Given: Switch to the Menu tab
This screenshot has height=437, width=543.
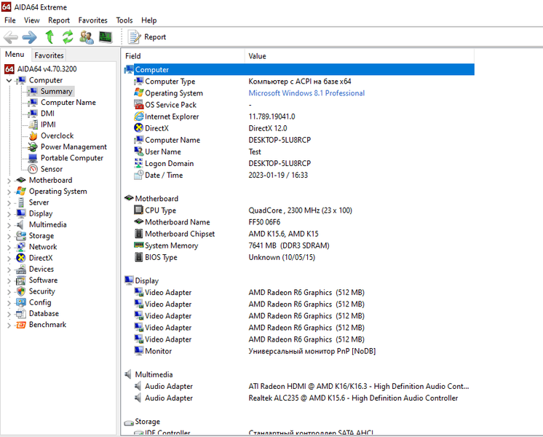Looking at the screenshot, I should point(15,55).
